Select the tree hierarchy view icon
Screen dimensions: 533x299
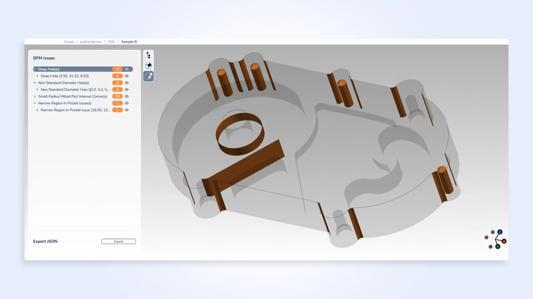coord(148,55)
